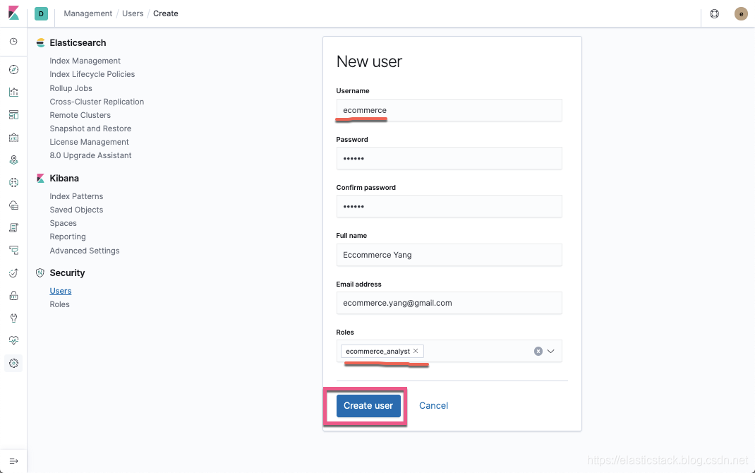Open APM from the side navigation

pyautogui.click(x=13, y=251)
